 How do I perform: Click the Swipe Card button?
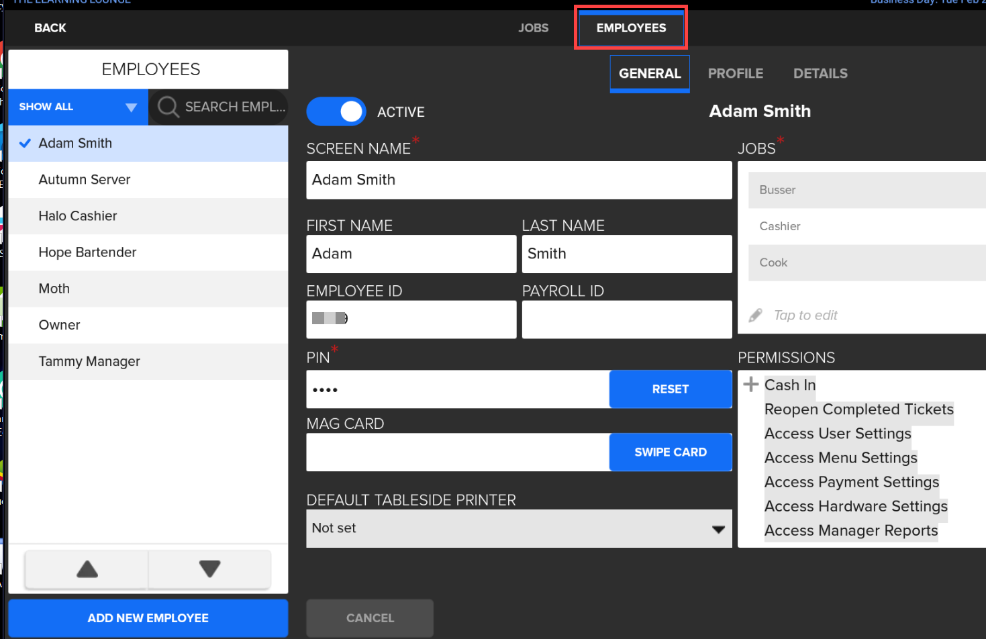670,452
